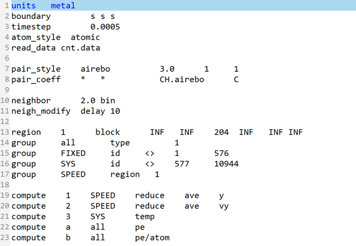Click 'vy' on the compute 2 line
The width and height of the screenshot is (356, 246).
tap(225, 206)
